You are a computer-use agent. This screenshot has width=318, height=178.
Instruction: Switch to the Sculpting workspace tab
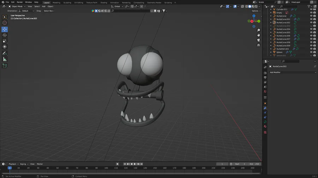pos(67,2)
